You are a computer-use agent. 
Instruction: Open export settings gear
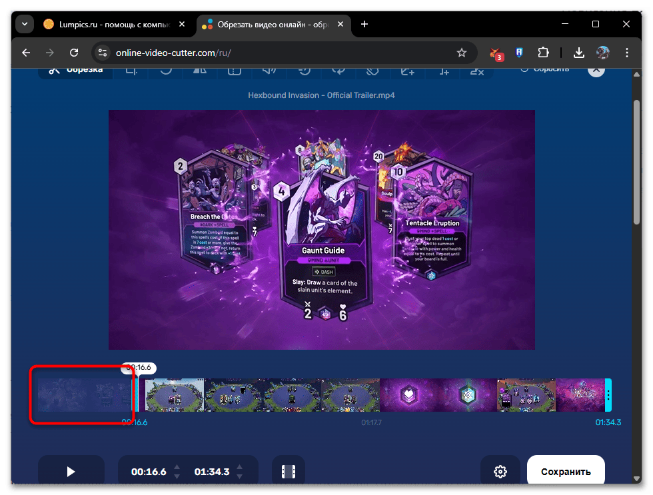tap(500, 471)
